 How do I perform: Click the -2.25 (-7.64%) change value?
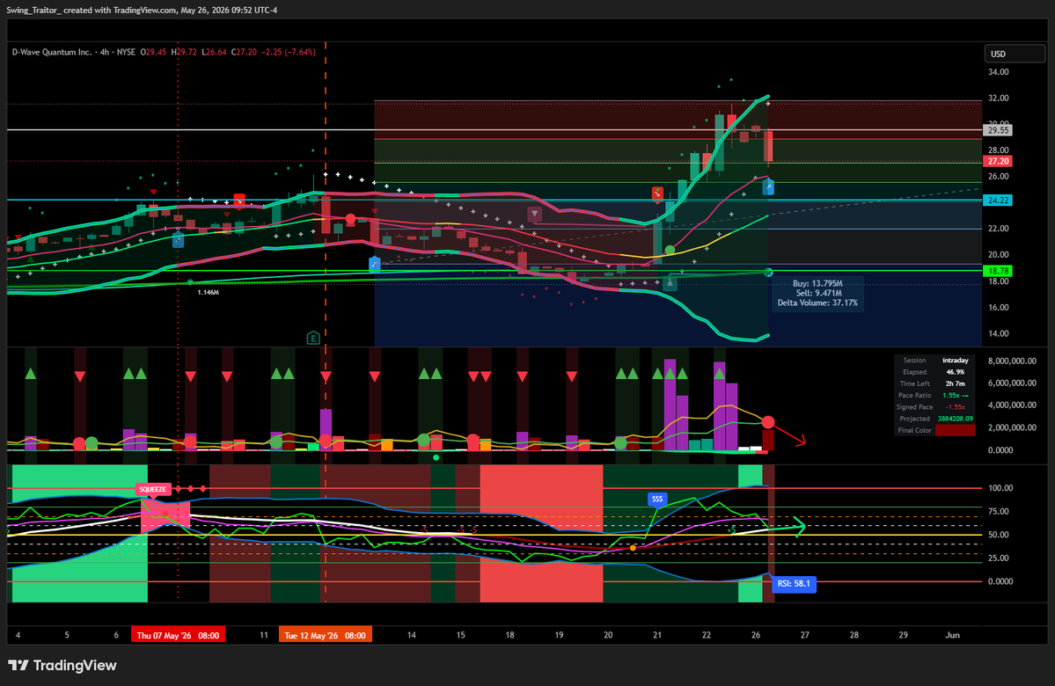(x=289, y=52)
